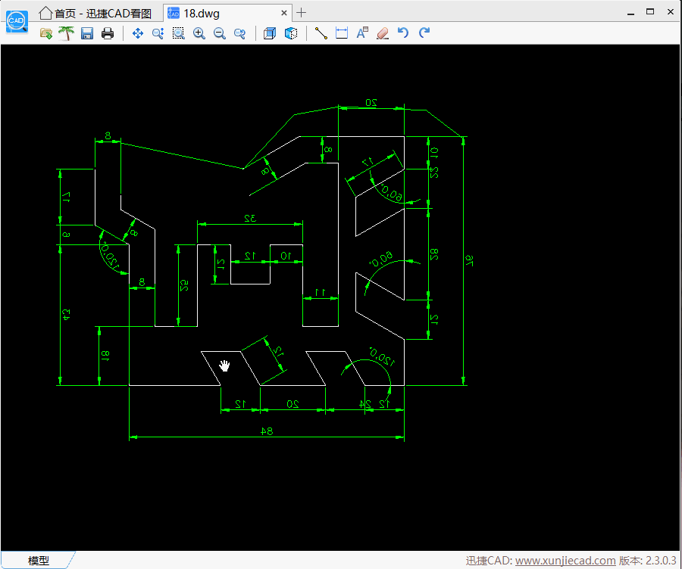Switch to the 3D wireframe cube view
The width and height of the screenshot is (682, 569).
tap(270, 33)
